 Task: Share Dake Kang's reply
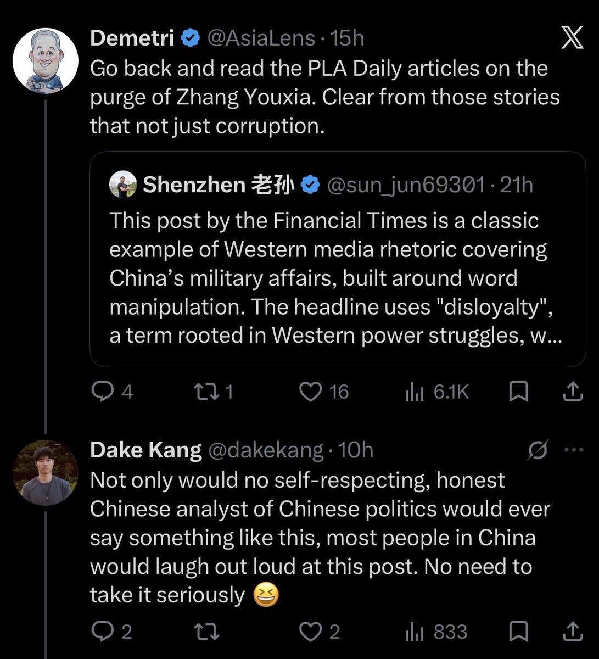click(x=573, y=632)
